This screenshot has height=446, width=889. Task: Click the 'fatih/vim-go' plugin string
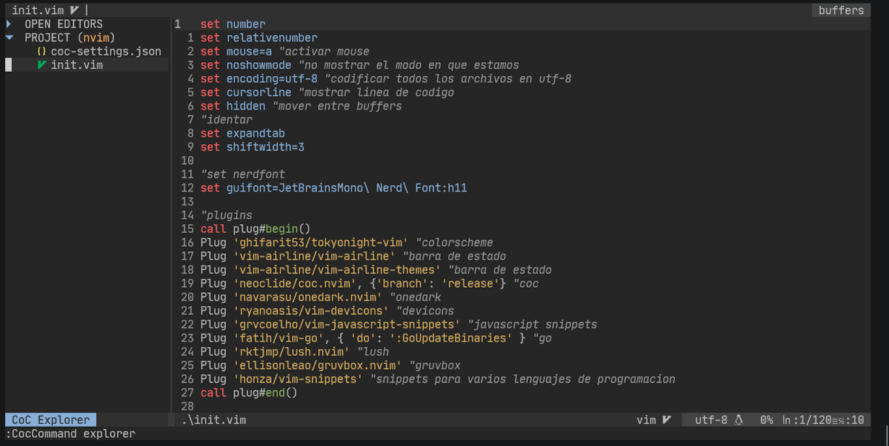(x=279, y=339)
